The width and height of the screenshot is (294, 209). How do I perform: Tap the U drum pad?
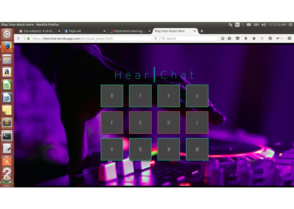pyautogui.click(x=197, y=96)
